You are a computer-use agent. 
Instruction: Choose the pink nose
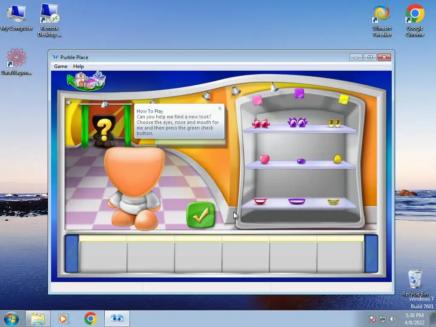point(264,159)
